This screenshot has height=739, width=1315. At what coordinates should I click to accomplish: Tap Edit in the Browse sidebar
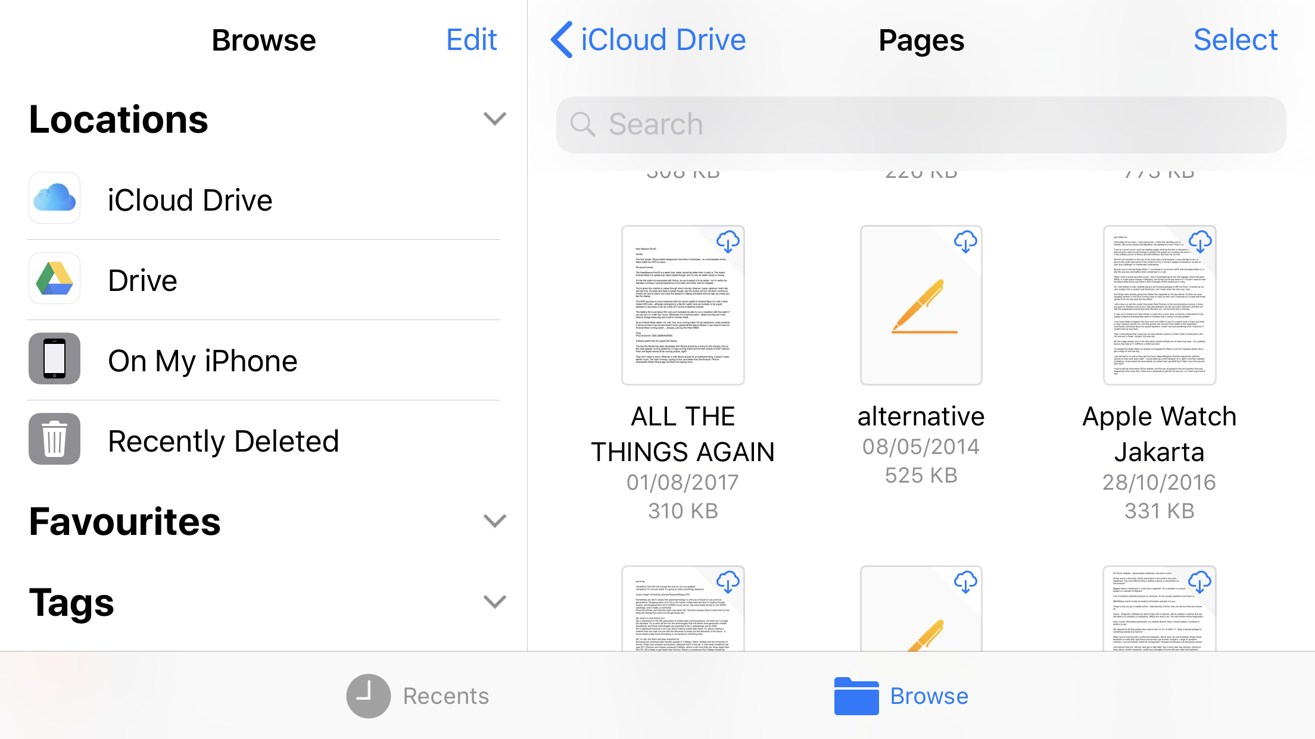(472, 40)
